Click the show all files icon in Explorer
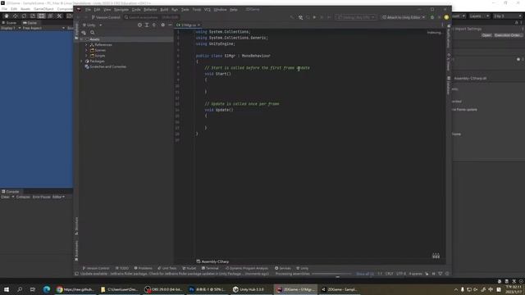 [x=84, y=33]
